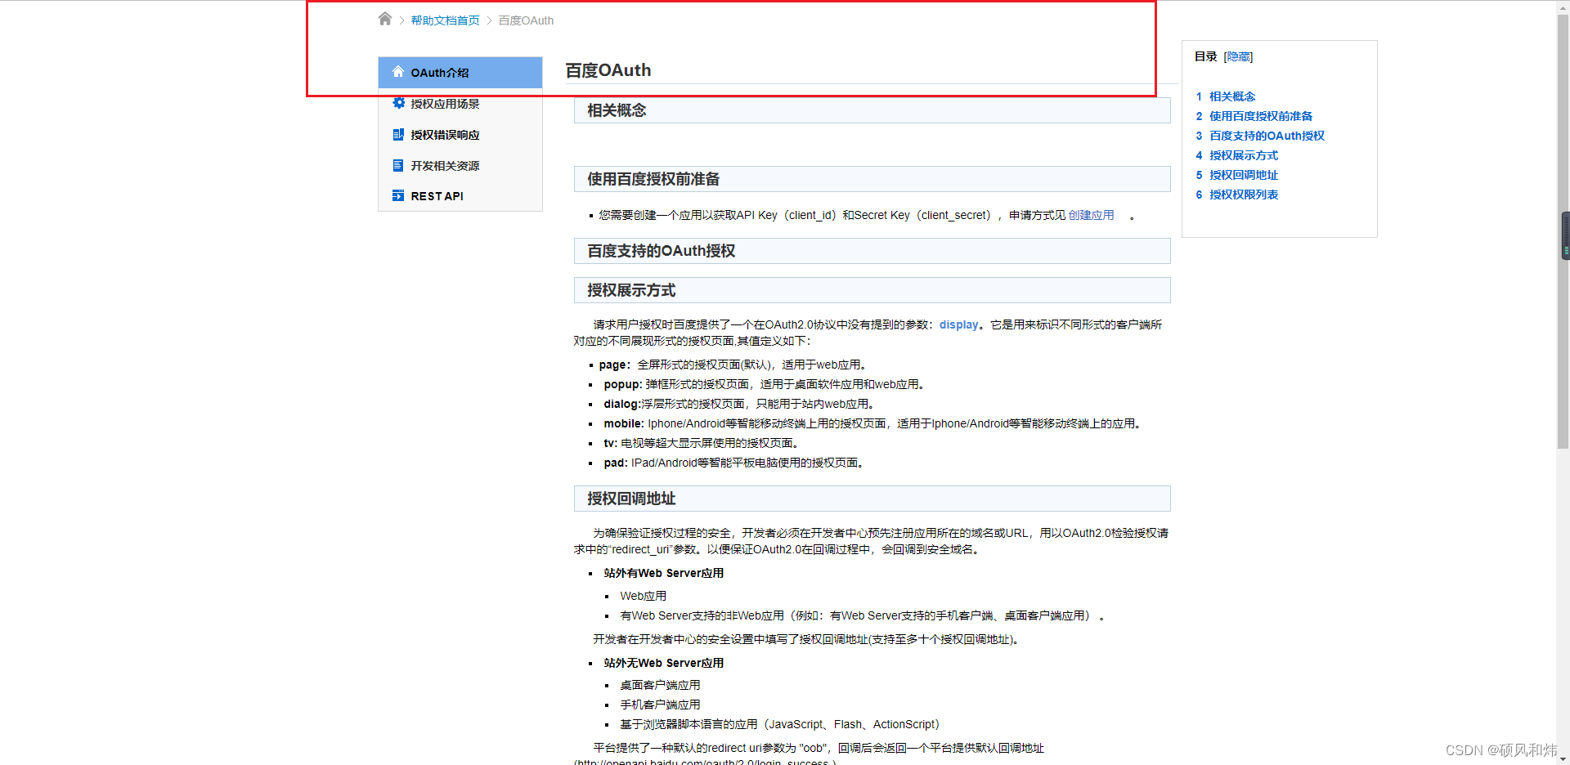Click the home icon beside OAuth介绍
This screenshot has width=1570, height=765.
point(398,72)
